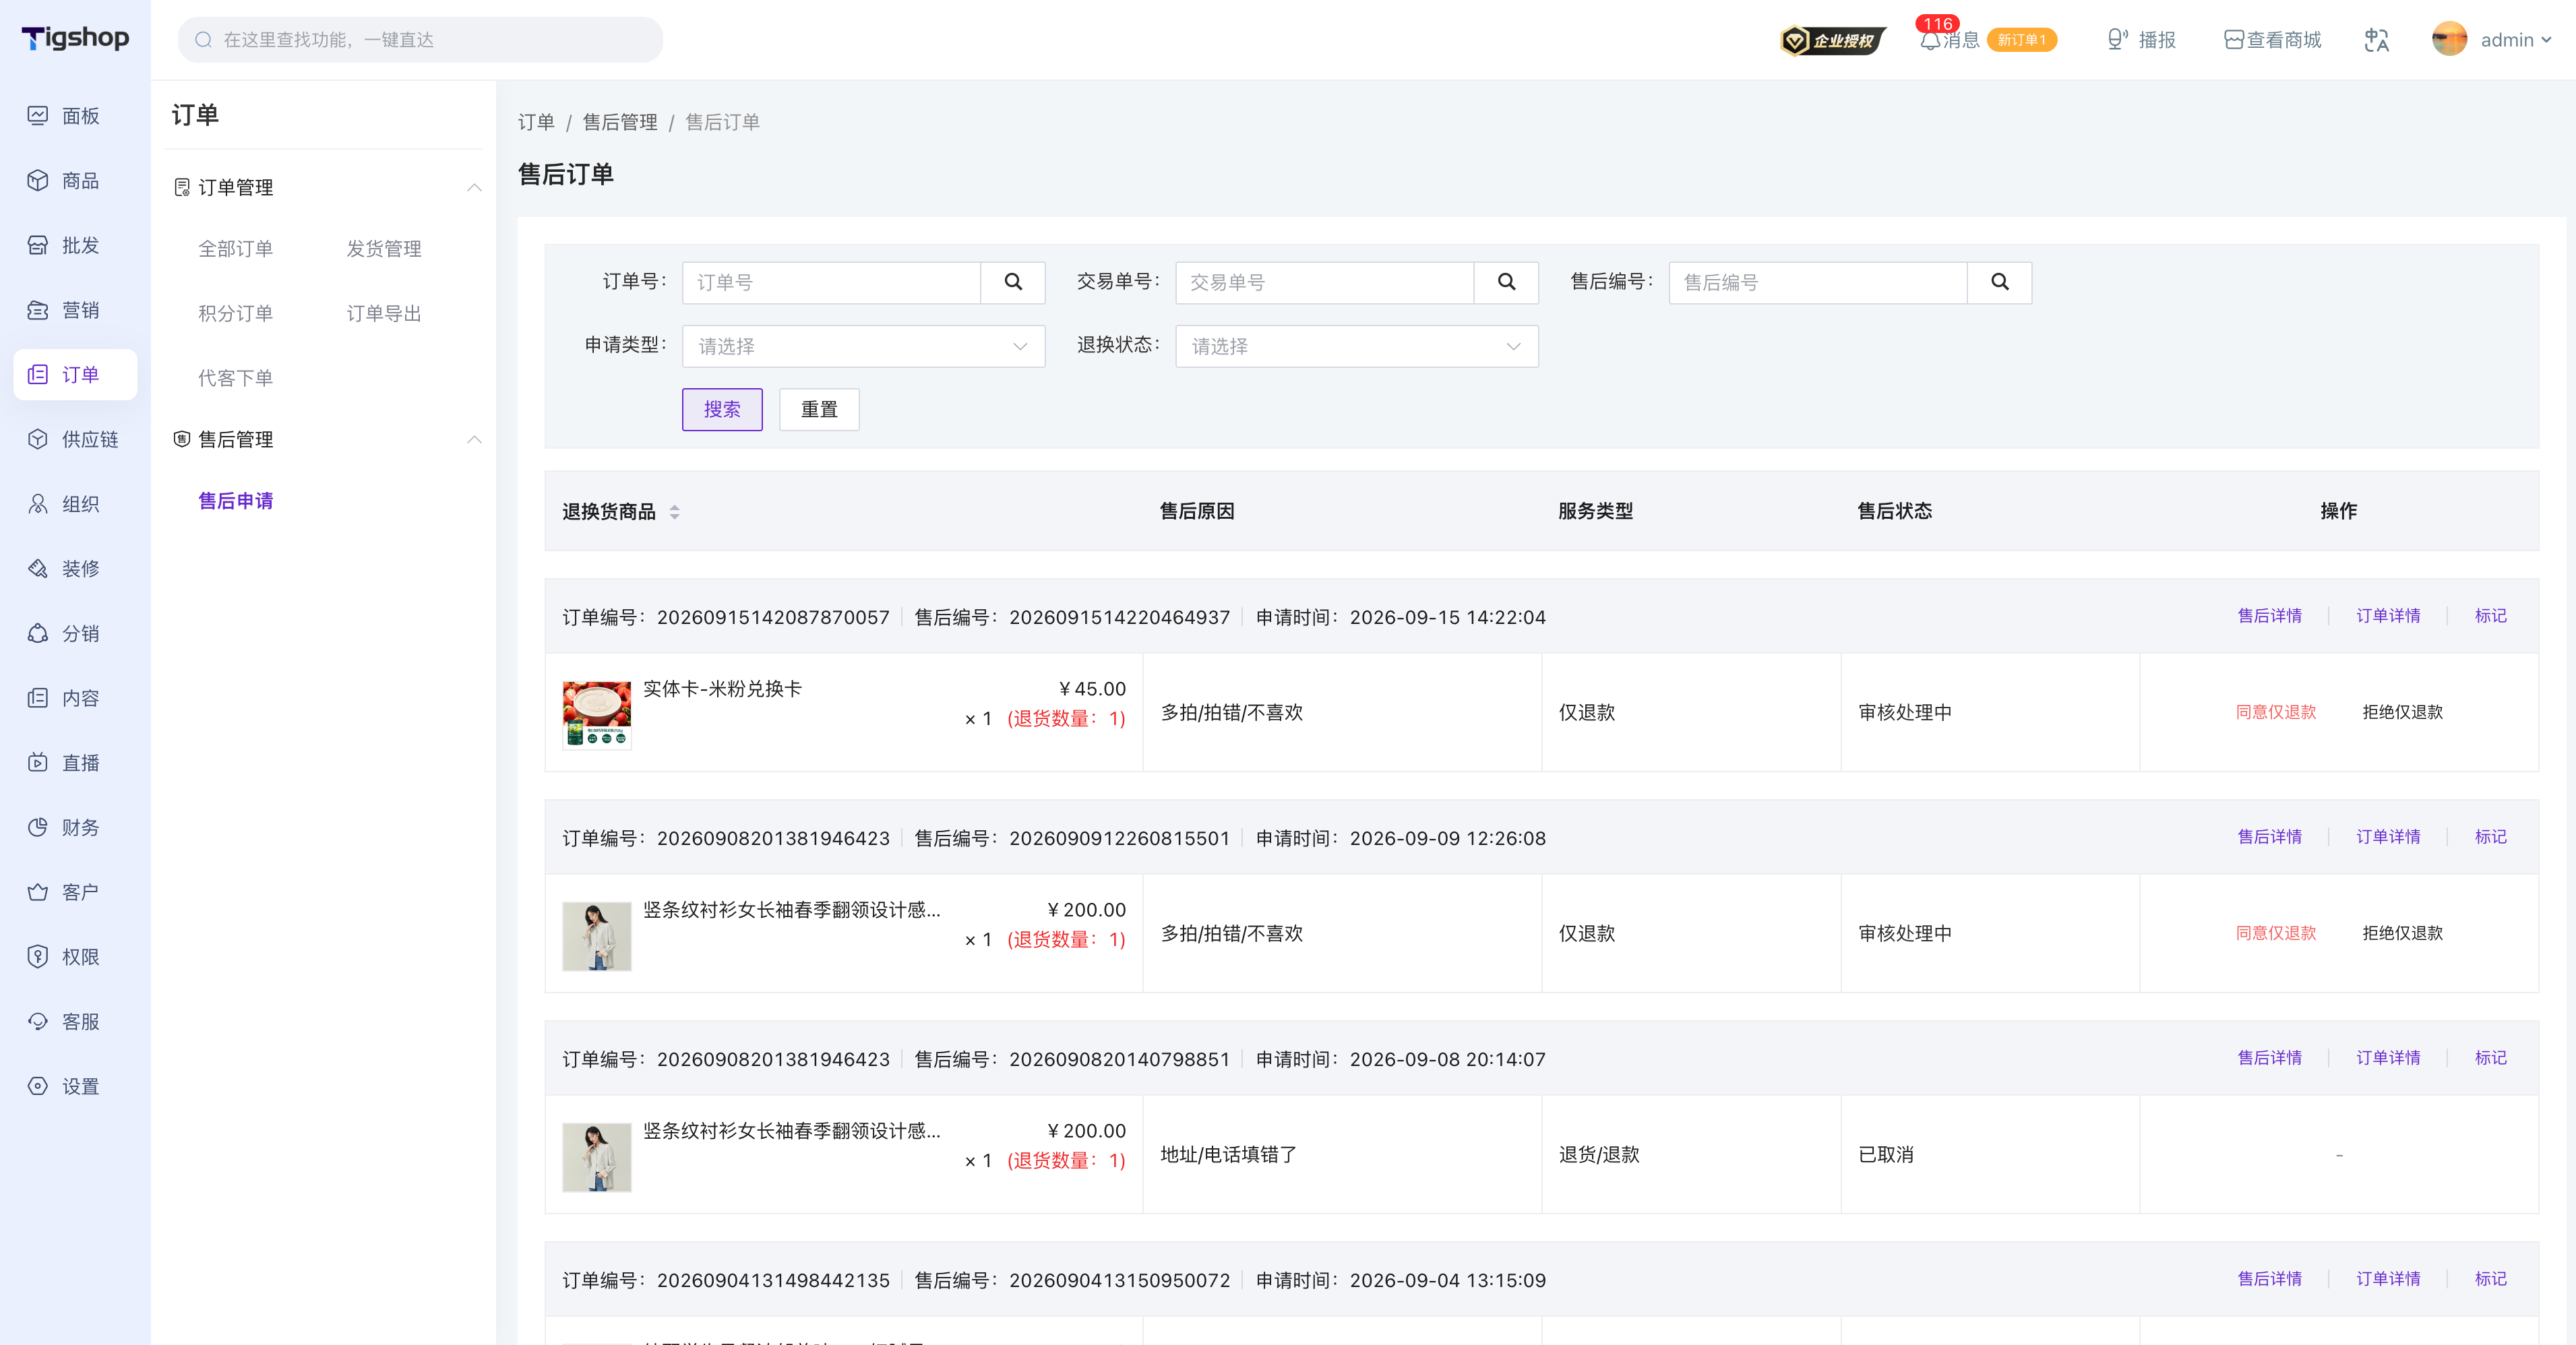Open the 内容 content sidebar item

[75, 698]
